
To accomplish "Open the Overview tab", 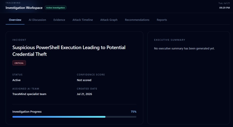I will point(15,20).
